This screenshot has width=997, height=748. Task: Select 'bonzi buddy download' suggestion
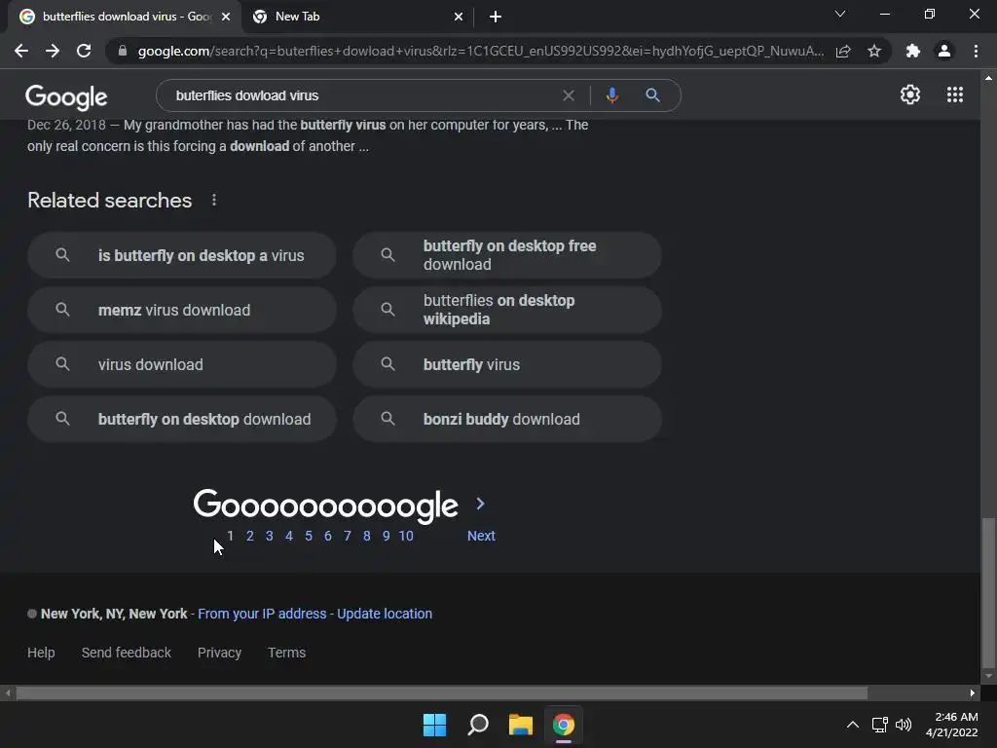(507, 419)
